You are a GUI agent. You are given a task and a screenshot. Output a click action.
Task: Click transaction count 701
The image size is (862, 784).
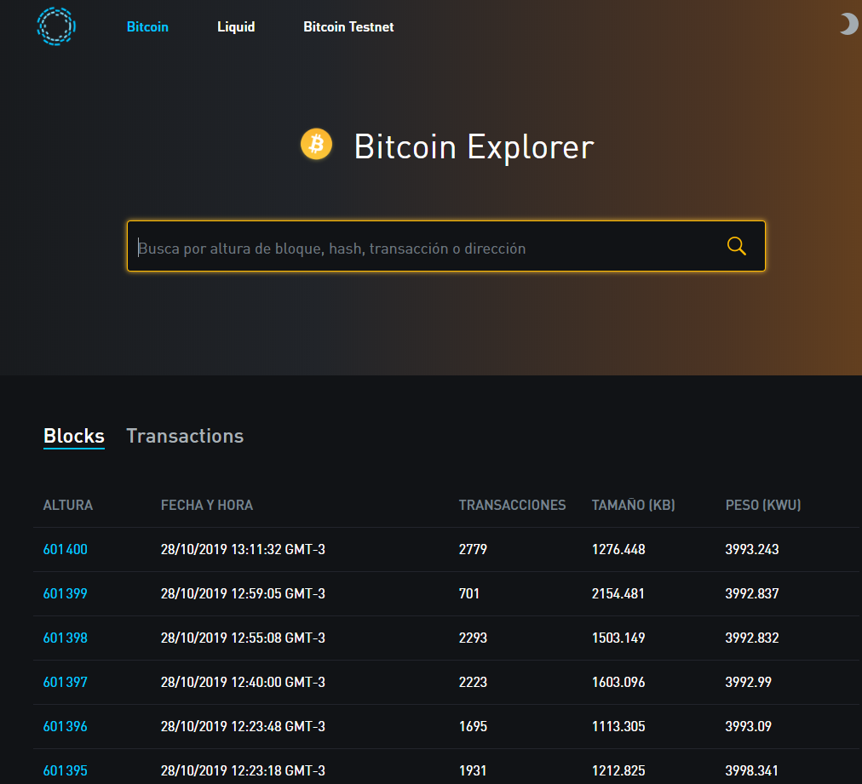(469, 594)
